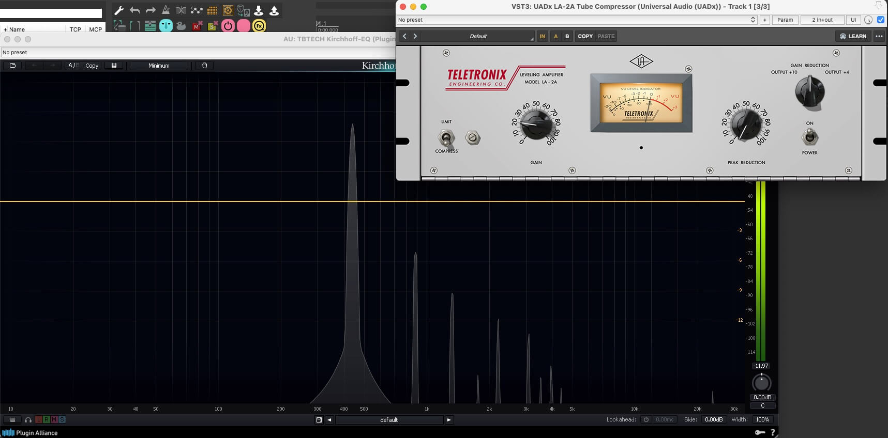Click the save preset icon beside default
The width and height of the screenshot is (888, 438).
(x=319, y=420)
